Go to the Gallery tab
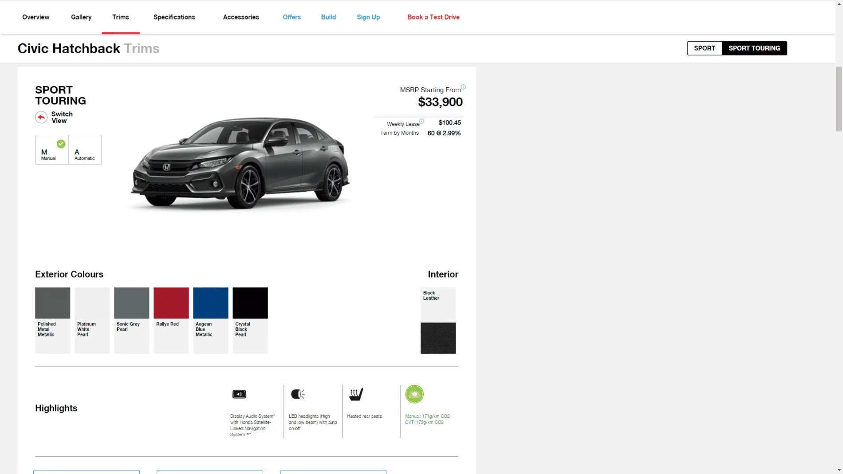This screenshot has height=474, width=843. click(x=81, y=17)
